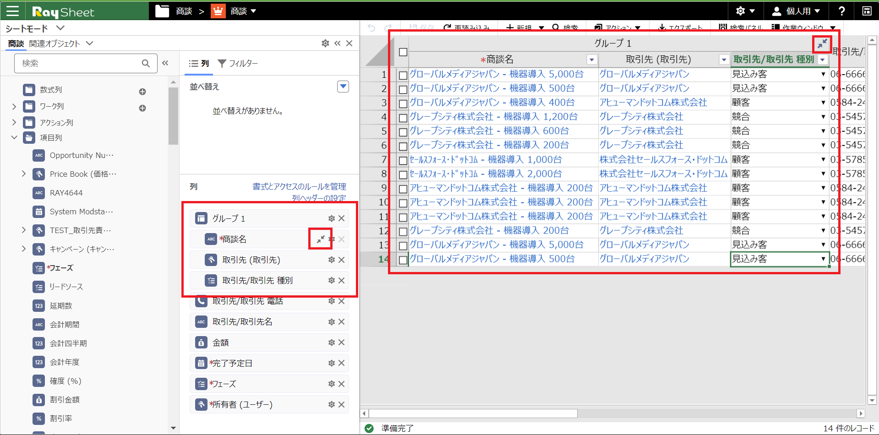The height and width of the screenshot is (435, 879).
Task: Open the 列ヘッダーの設定 link
Action: pyautogui.click(x=319, y=198)
